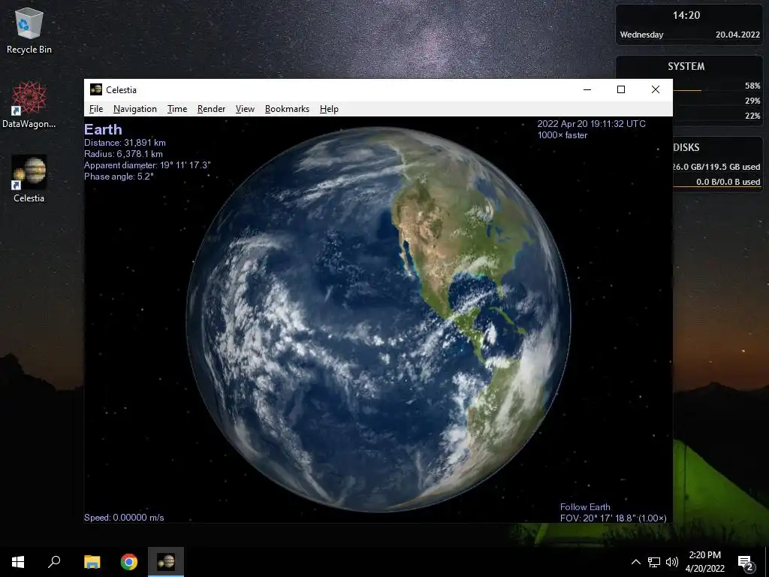Image resolution: width=769 pixels, height=577 pixels.
Task: Click the volume speaker tray icon
Action: [672, 562]
